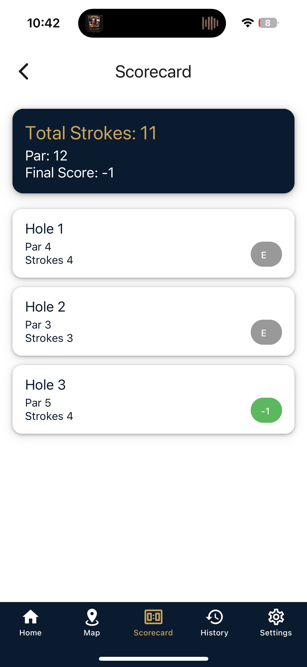Select the Scorecard icon in bottom bar
Viewport: 307px width, 667px height.
pos(153,617)
